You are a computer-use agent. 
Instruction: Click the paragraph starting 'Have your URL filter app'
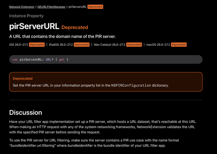click(x=103, y=127)
